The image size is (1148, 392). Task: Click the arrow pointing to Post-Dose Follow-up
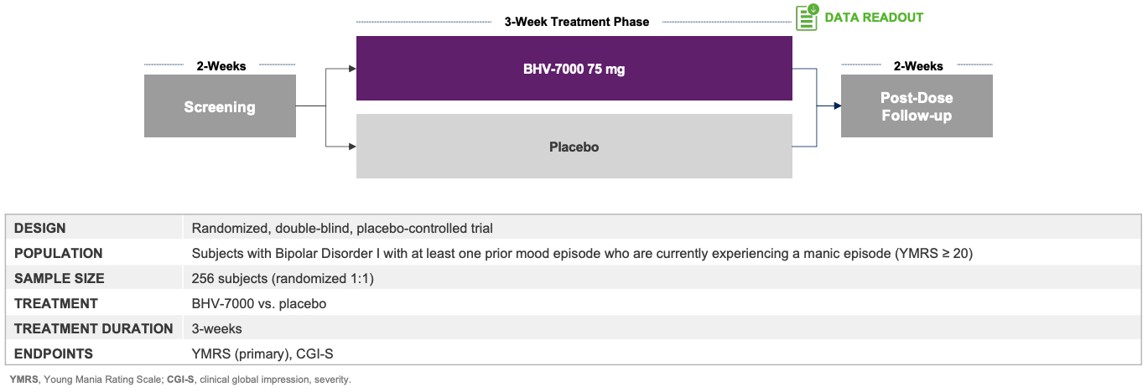click(835, 106)
